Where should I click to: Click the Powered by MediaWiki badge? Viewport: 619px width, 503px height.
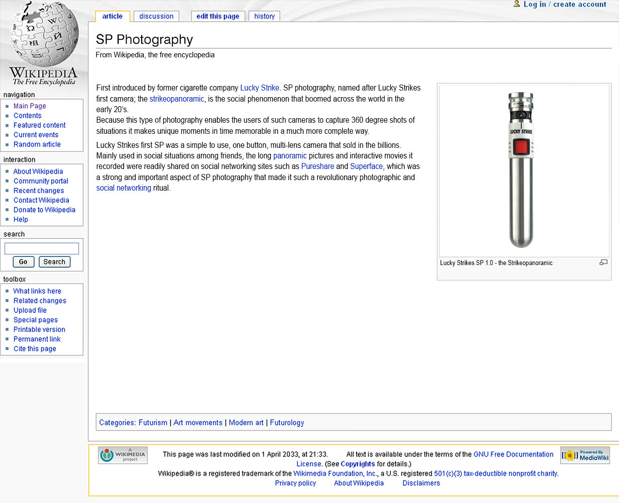(585, 455)
